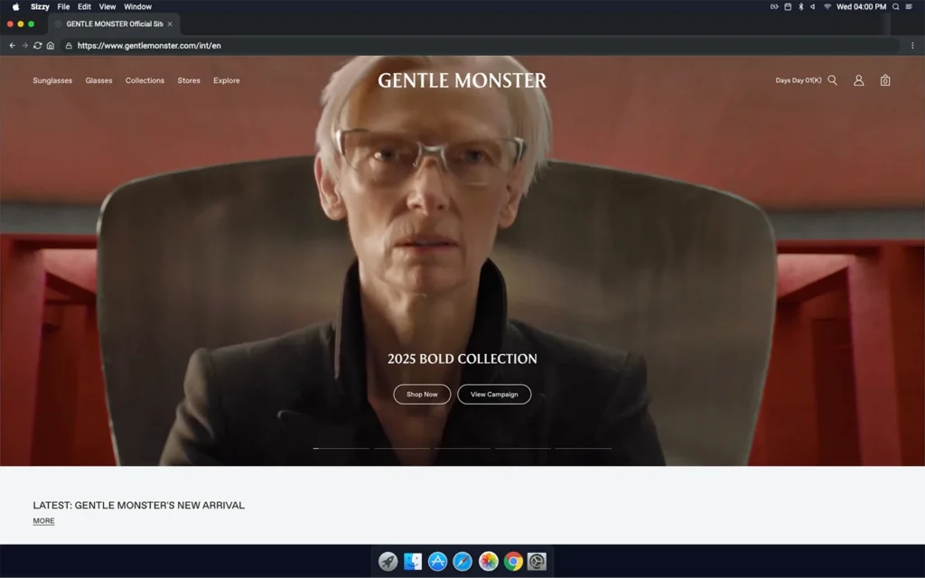Screen dimensions: 925x578
Task: Open the browser three-dot menu
Action: [x=912, y=45]
